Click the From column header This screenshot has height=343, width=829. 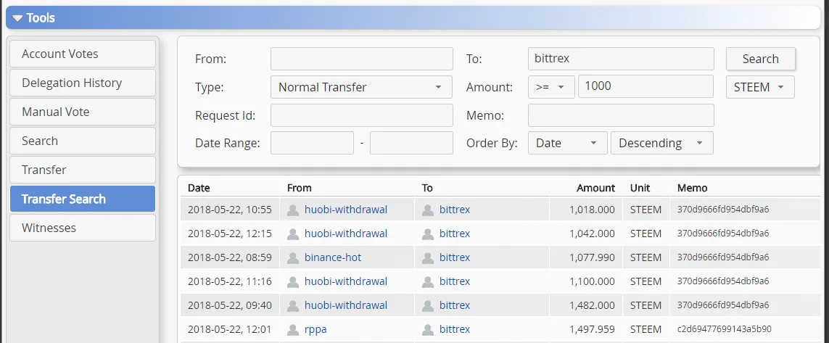tap(300, 188)
